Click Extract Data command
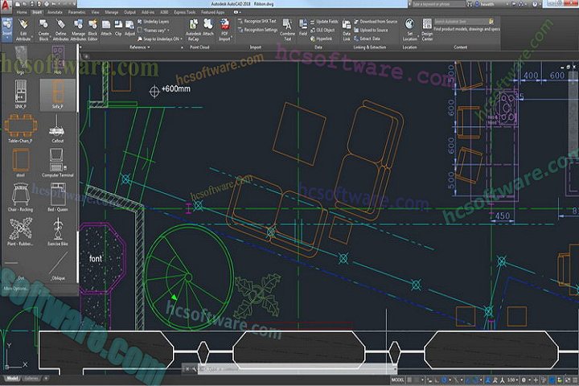The image size is (579, 386). pyautogui.click(x=367, y=39)
